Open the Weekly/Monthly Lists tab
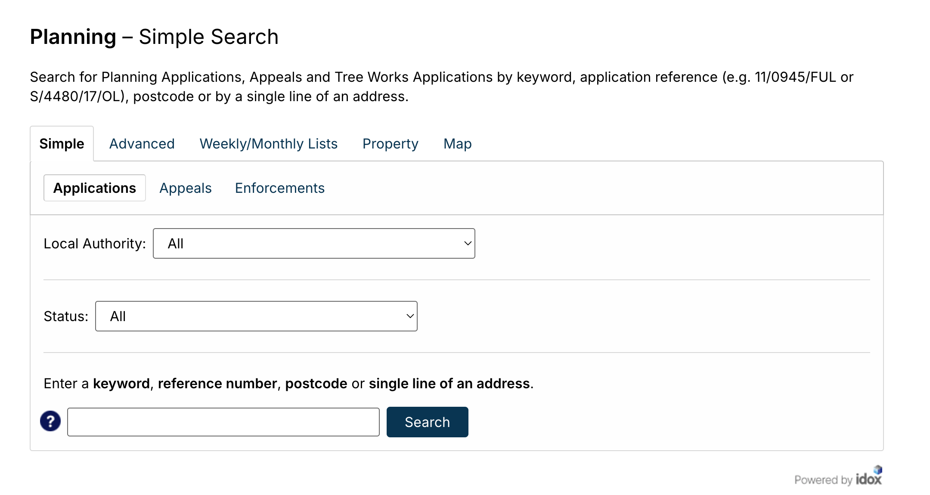 269,144
